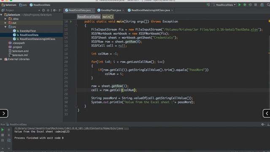Click the gutter run arrow beside main
This screenshot has width=270, height=152.
click(x=71, y=22)
